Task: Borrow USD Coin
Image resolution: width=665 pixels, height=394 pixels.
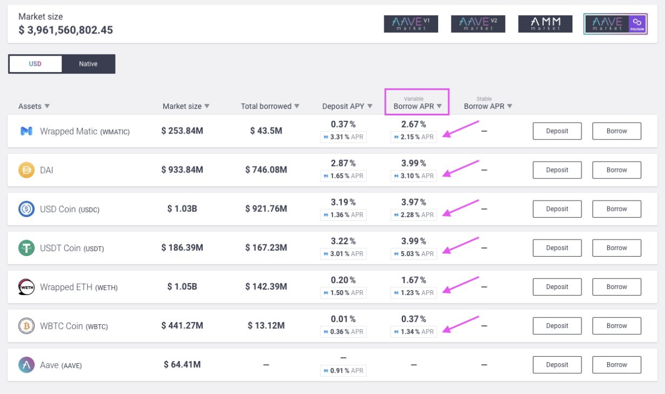Action: (x=617, y=209)
